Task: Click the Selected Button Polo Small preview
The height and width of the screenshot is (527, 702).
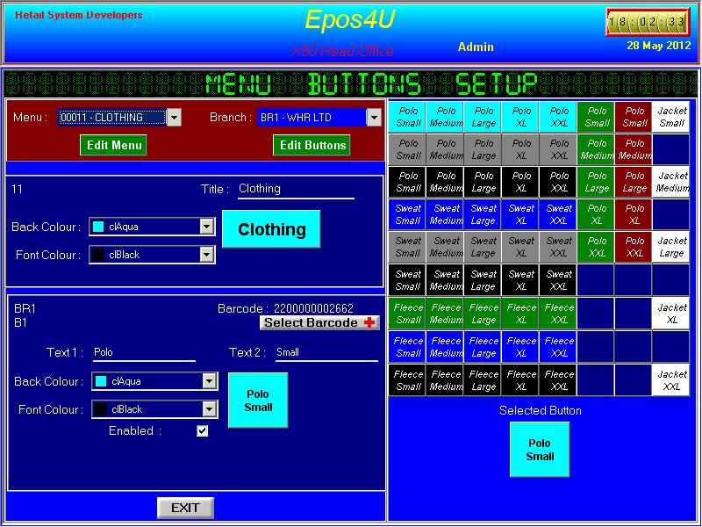Action: (540, 450)
